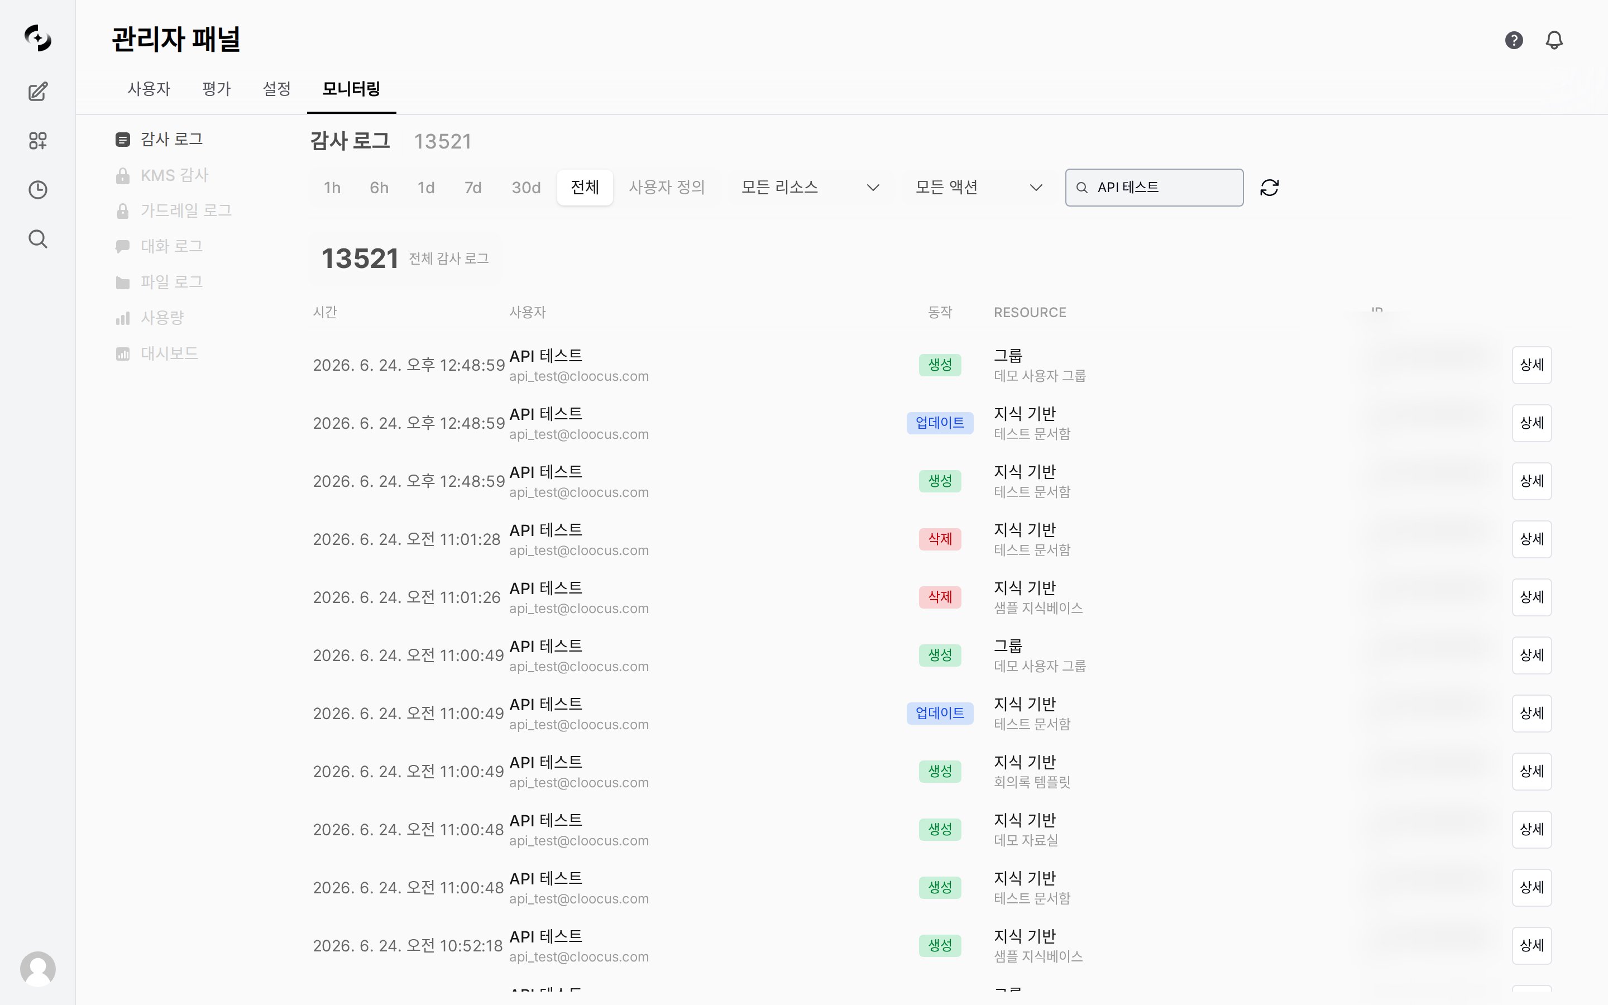Screen dimensions: 1608x1005
Task: Click the 파일 로그 folder icon
Action: coord(123,283)
